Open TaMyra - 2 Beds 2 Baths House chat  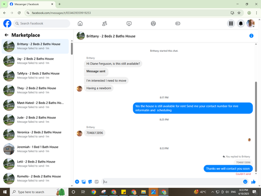(35, 76)
